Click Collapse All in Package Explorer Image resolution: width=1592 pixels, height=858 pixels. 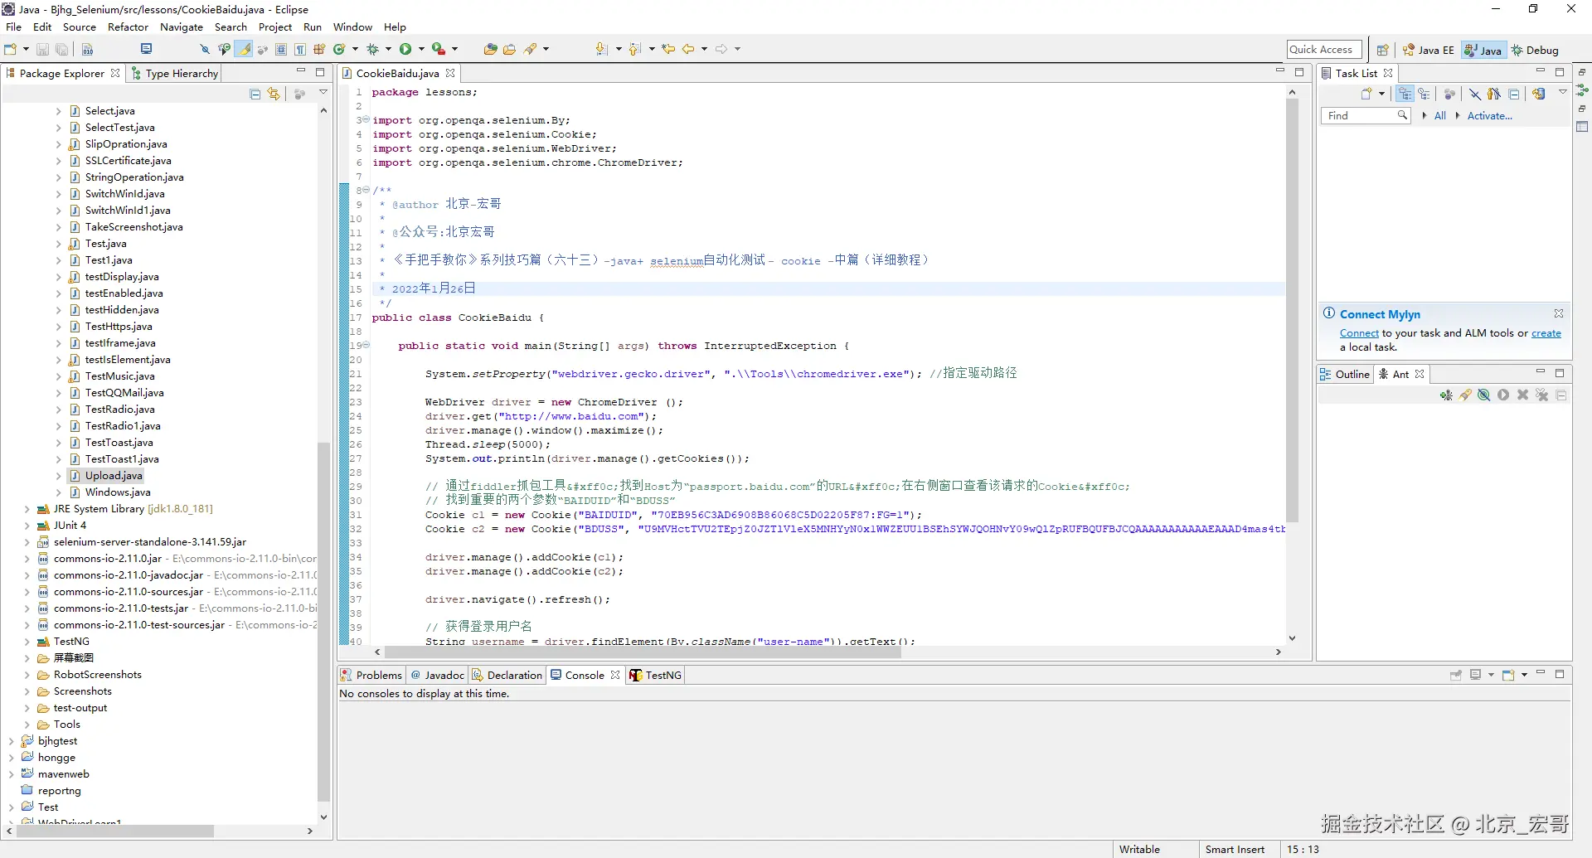[x=255, y=95]
